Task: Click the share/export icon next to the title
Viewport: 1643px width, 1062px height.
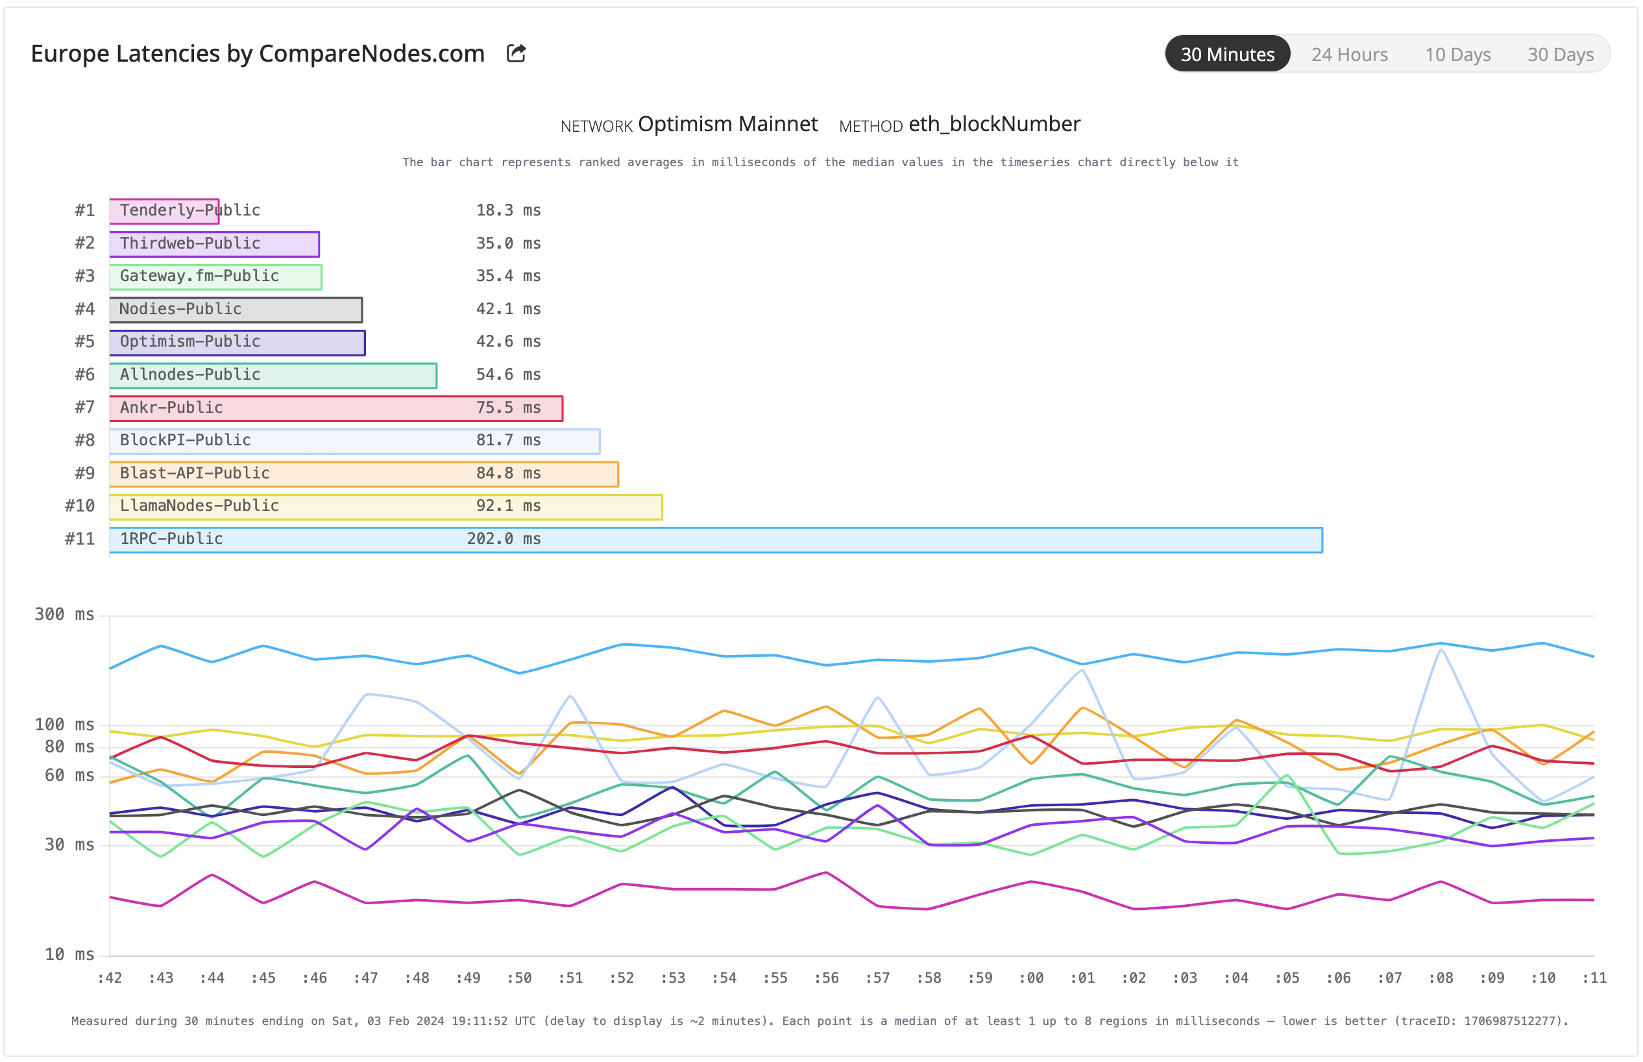Action: [x=516, y=53]
